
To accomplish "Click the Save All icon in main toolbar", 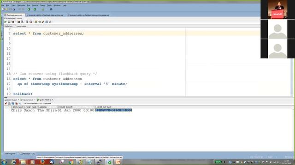I will (14, 9).
